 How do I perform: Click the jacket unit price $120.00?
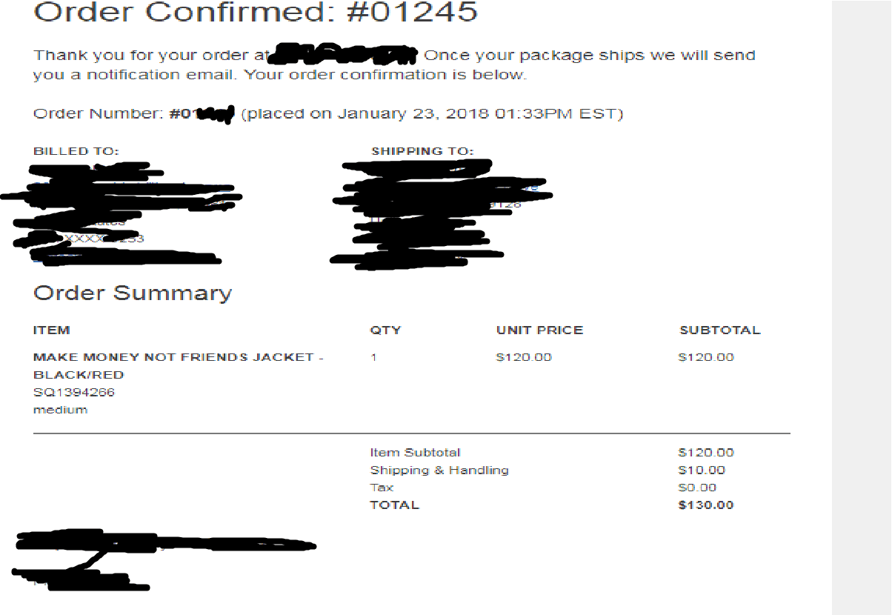click(x=524, y=357)
